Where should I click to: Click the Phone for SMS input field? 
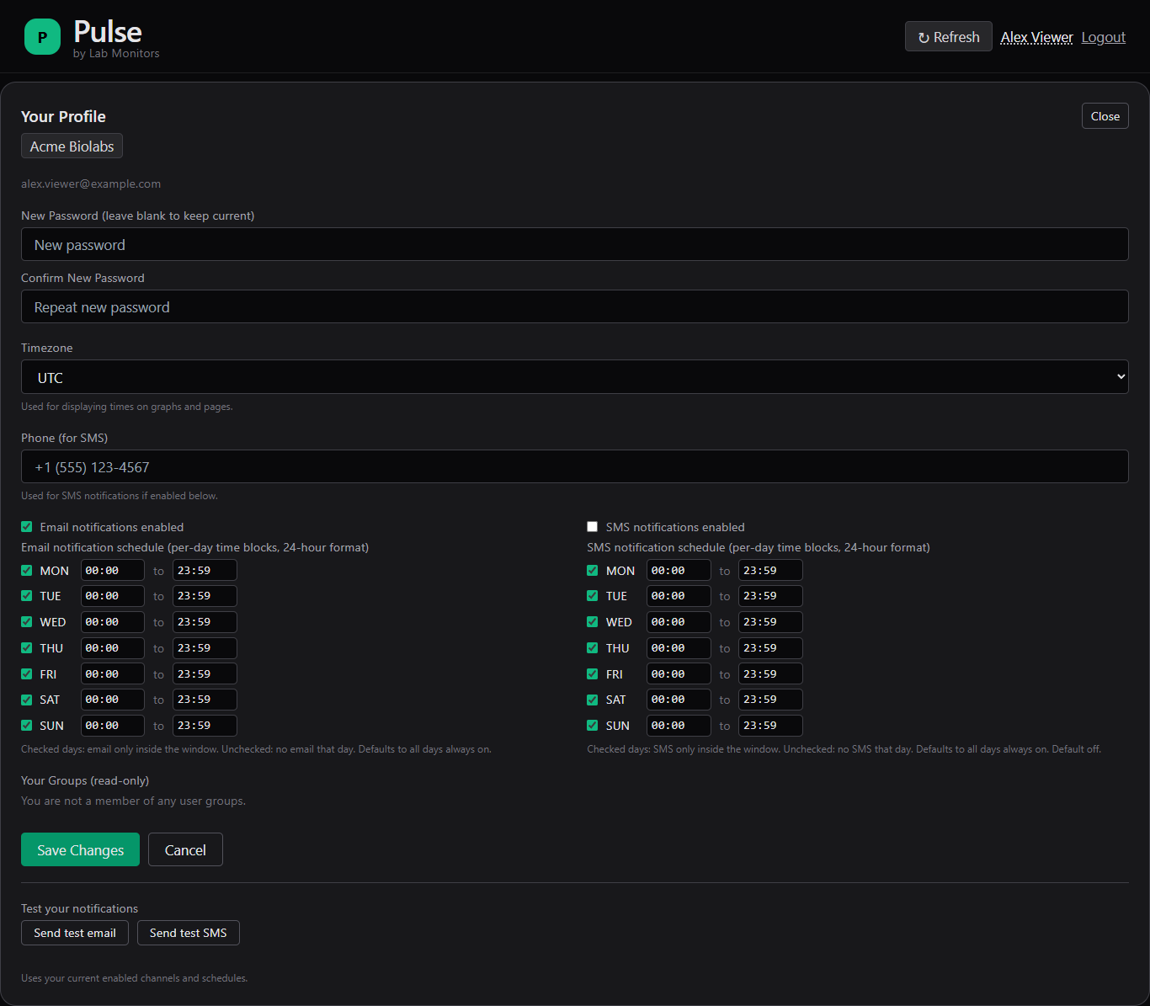574,467
